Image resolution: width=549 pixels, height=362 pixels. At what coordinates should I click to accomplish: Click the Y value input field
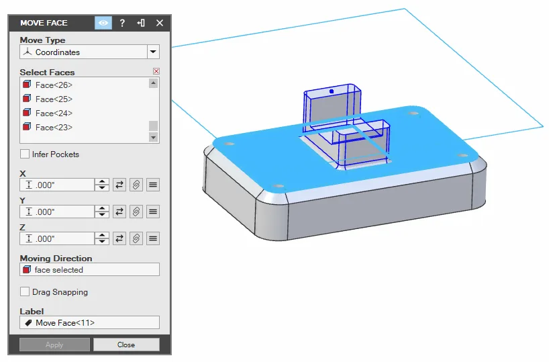click(x=57, y=212)
